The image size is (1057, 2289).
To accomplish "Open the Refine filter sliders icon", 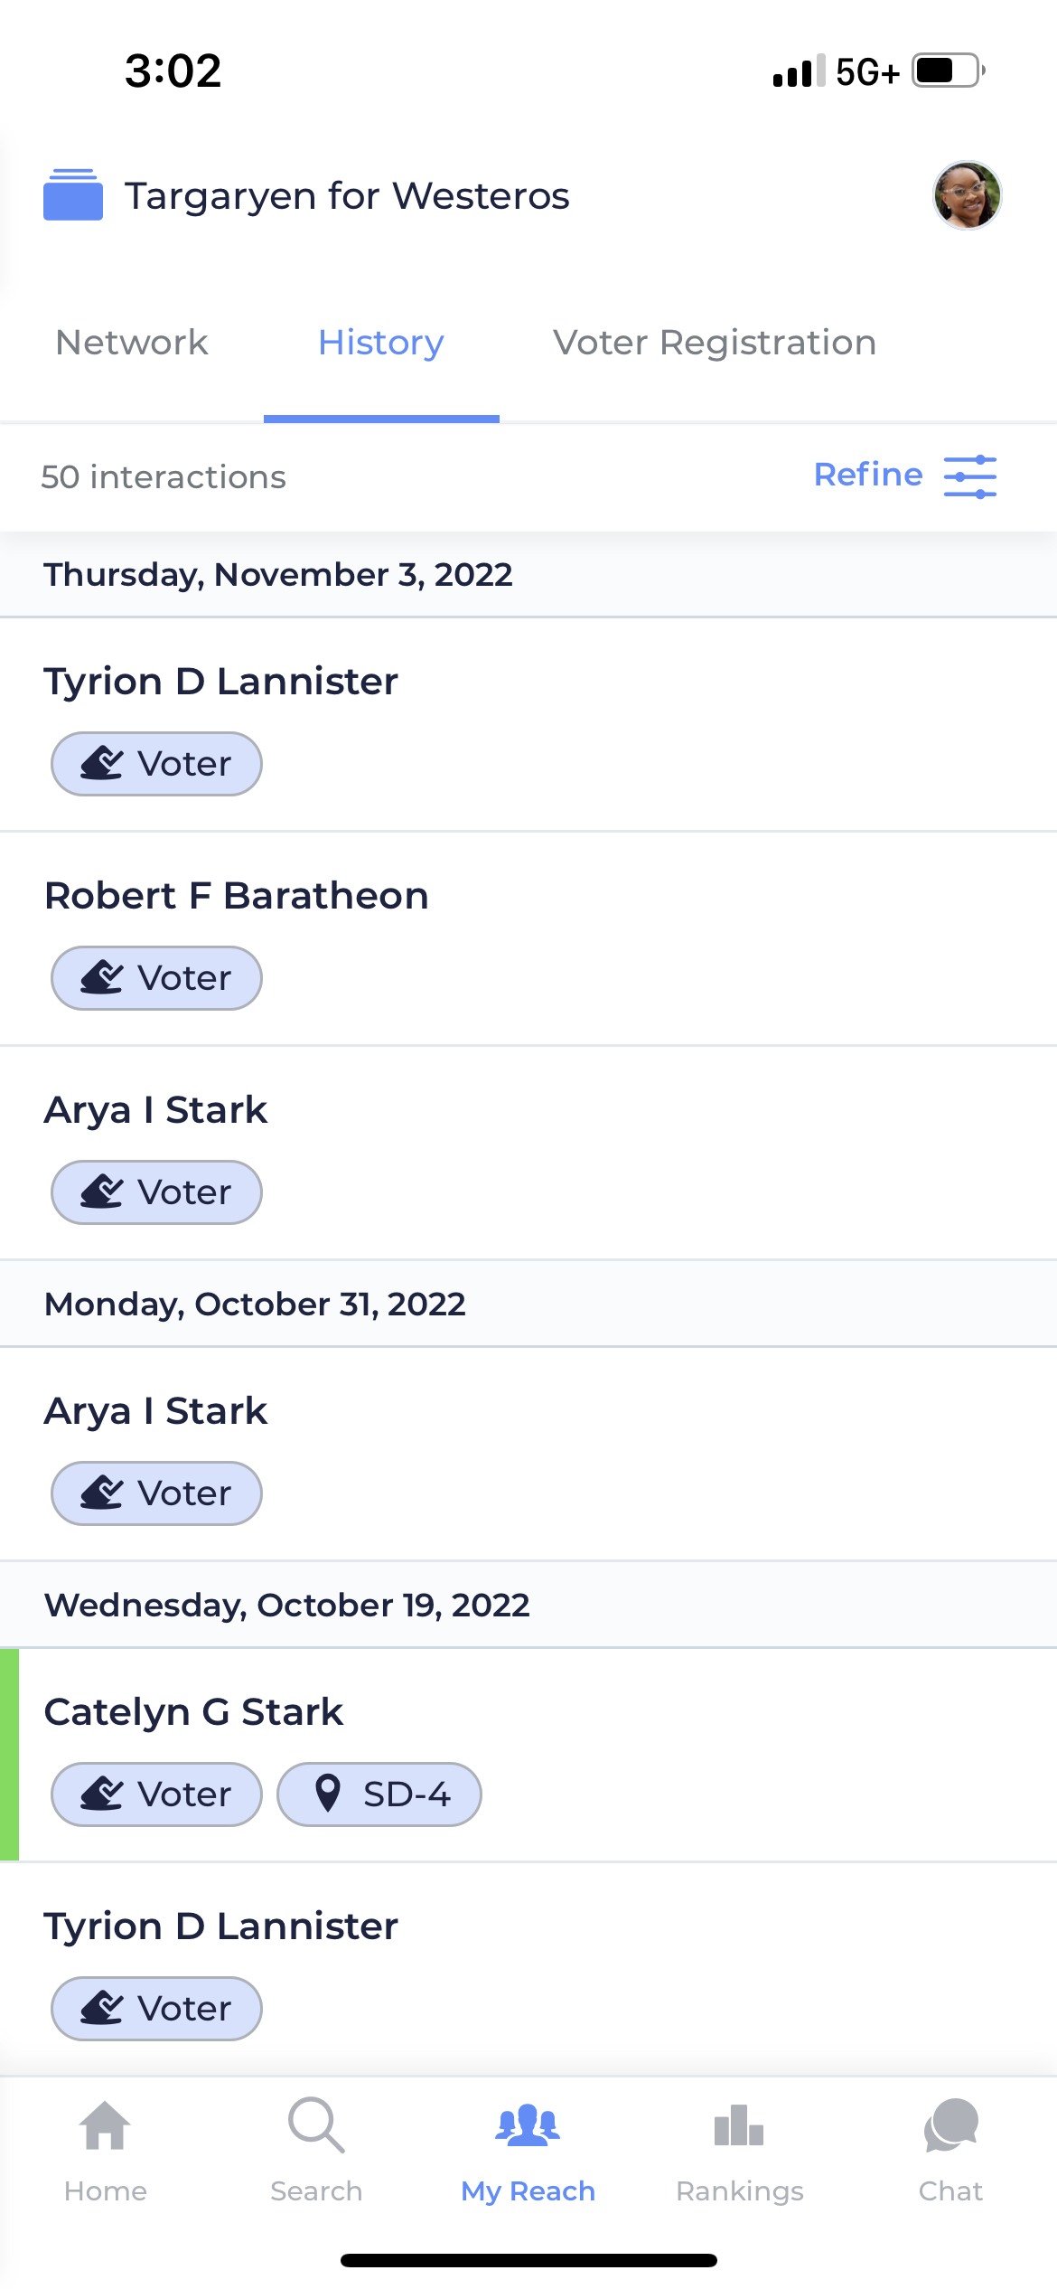I will [970, 476].
